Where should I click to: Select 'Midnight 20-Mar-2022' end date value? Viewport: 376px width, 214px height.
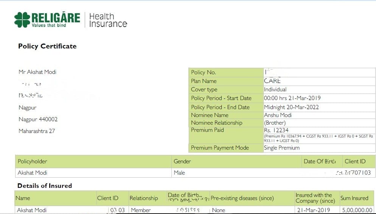[291, 107]
